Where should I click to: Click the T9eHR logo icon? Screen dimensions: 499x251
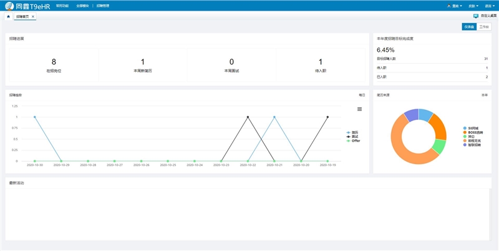point(11,5)
